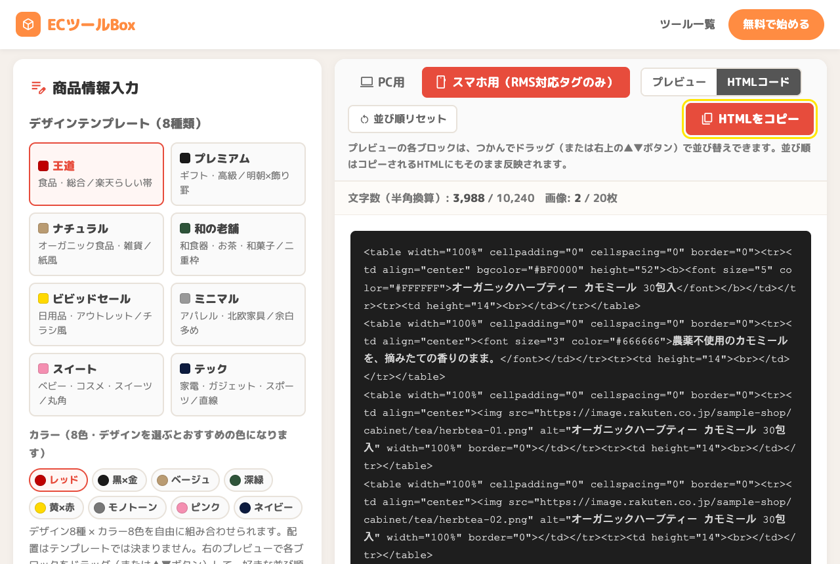Viewport: 840px width, 564px height.
Task: Switch to スマホ用（RMS対応タグのみ） tab
Action: [x=526, y=82]
